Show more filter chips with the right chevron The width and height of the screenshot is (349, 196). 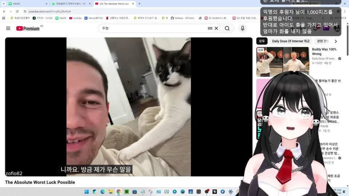[336, 41]
